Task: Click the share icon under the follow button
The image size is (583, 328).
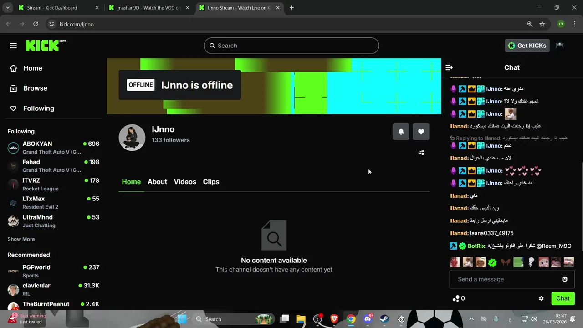Action: (x=421, y=153)
